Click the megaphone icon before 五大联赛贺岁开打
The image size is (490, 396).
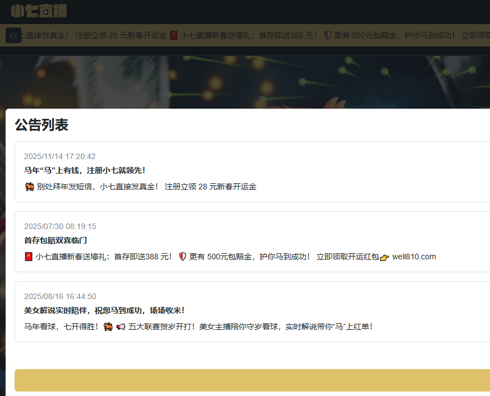[121, 327]
